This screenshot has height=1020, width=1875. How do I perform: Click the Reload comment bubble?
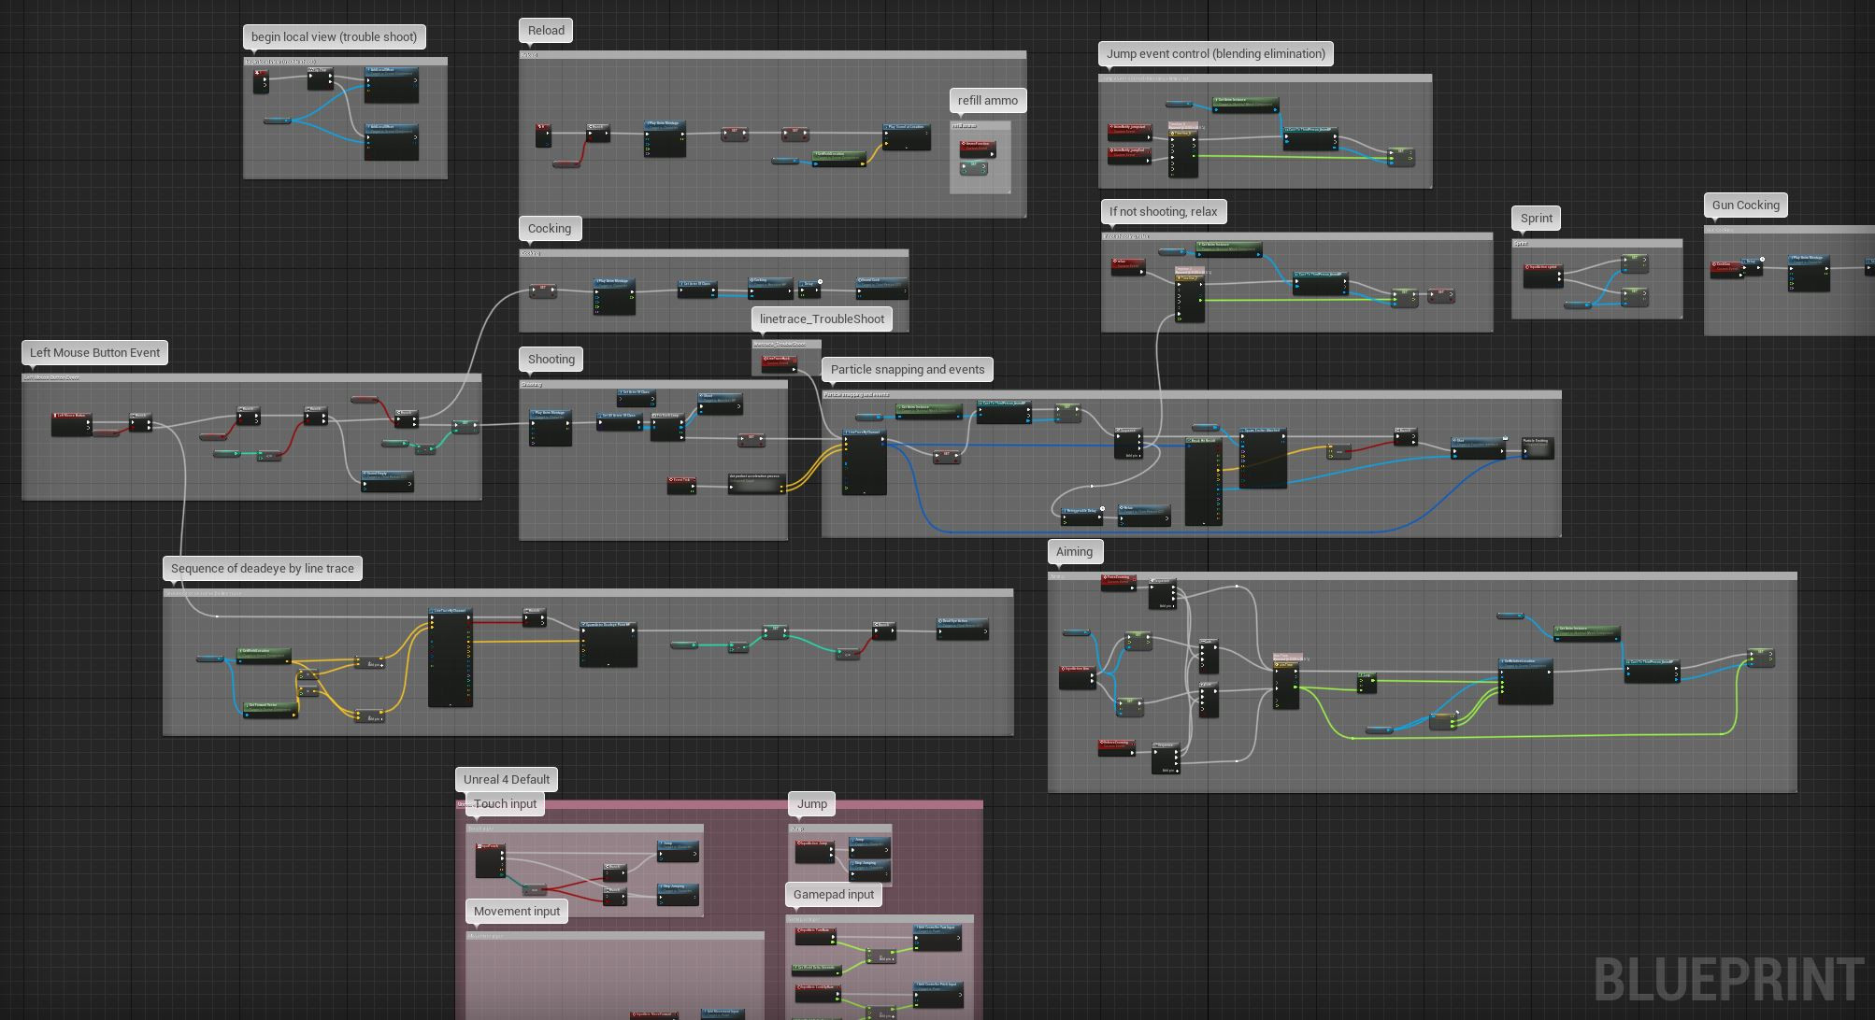pyautogui.click(x=546, y=30)
